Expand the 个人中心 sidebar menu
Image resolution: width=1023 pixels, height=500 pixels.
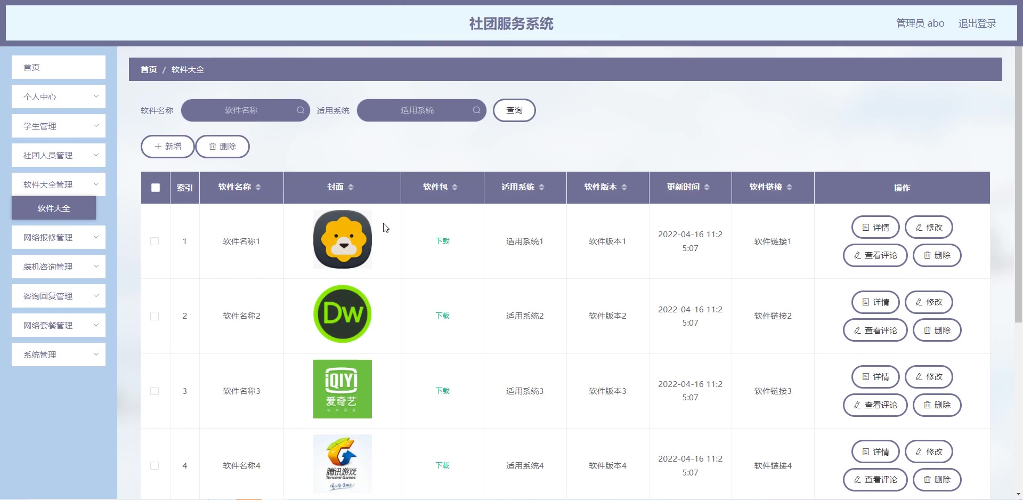coord(59,96)
